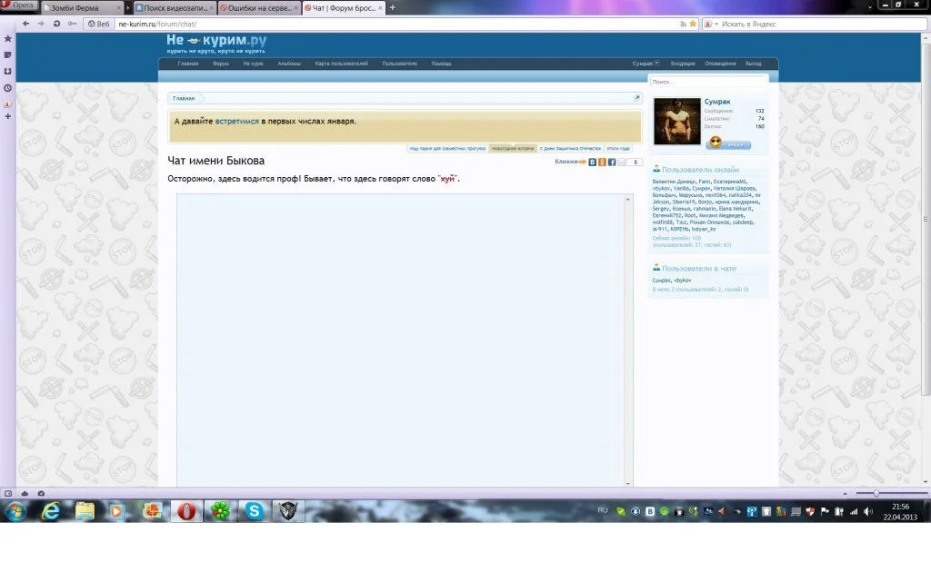Screen dimensions: 931x572
Task: Go forward one page
Action: click(41, 24)
